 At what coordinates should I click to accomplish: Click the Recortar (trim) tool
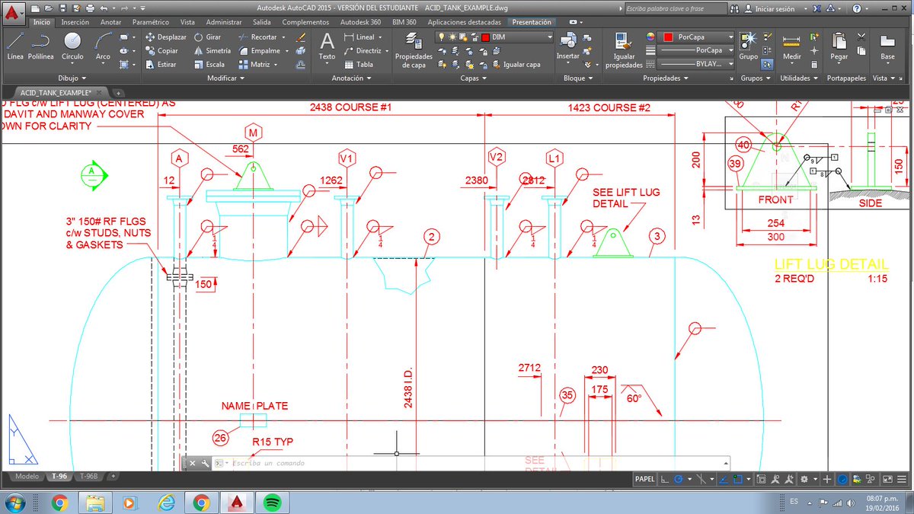pyautogui.click(x=257, y=37)
